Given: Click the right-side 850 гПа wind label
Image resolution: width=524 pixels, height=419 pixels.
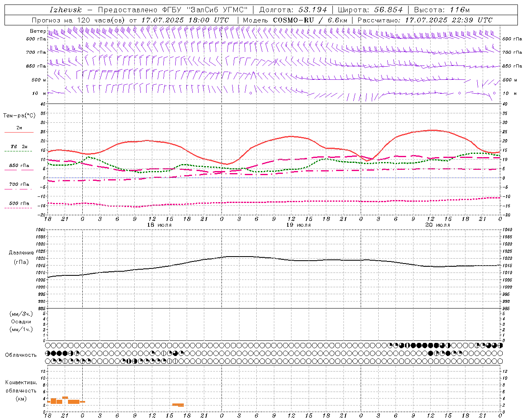Looking at the screenshot, I should 512,66.
